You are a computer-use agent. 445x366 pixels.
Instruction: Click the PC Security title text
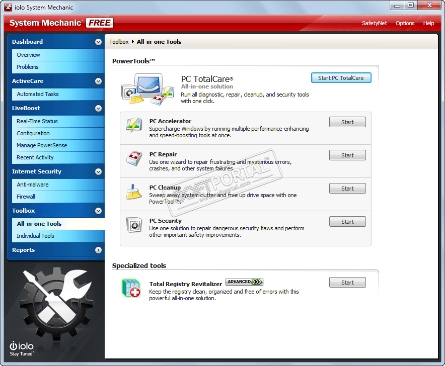[166, 221]
